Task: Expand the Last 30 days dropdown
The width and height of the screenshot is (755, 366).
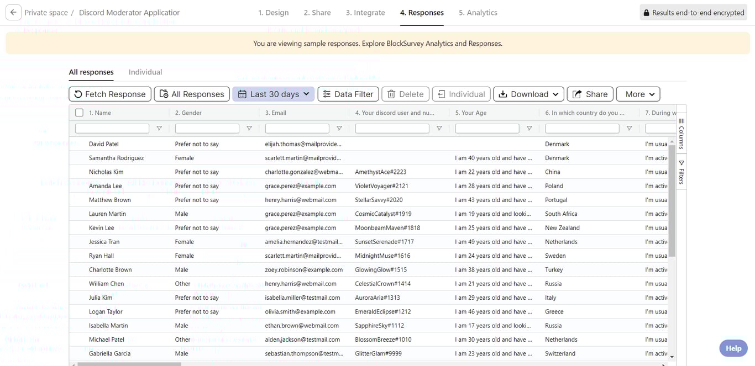Action: pos(274,94)
